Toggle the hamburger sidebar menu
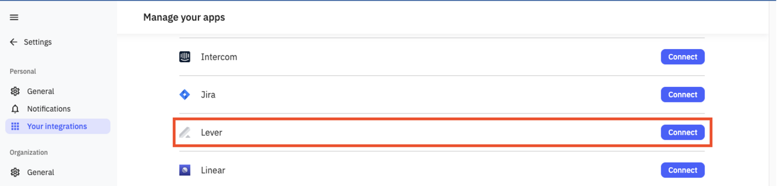 click(14, 17)
